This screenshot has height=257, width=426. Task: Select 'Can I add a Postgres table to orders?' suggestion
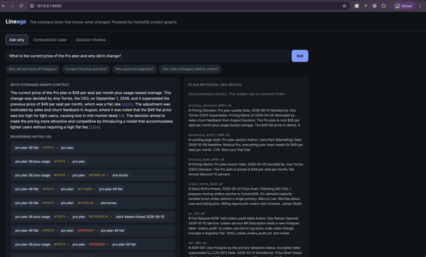[x=190, y=69]
